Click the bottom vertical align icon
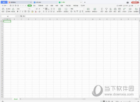 pyautogui.click(x=49, y=9)
